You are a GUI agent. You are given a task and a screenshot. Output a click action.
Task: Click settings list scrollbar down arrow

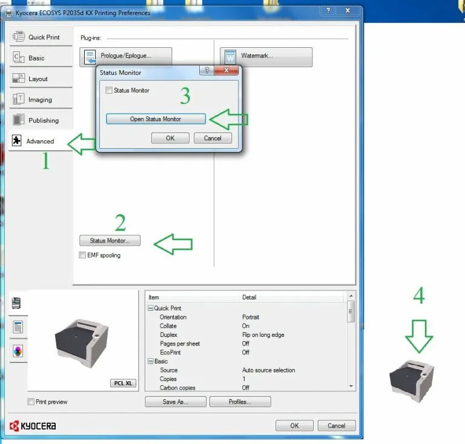click(351, 386)
